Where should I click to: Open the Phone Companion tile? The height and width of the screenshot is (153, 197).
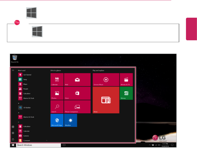pos(77,107)
